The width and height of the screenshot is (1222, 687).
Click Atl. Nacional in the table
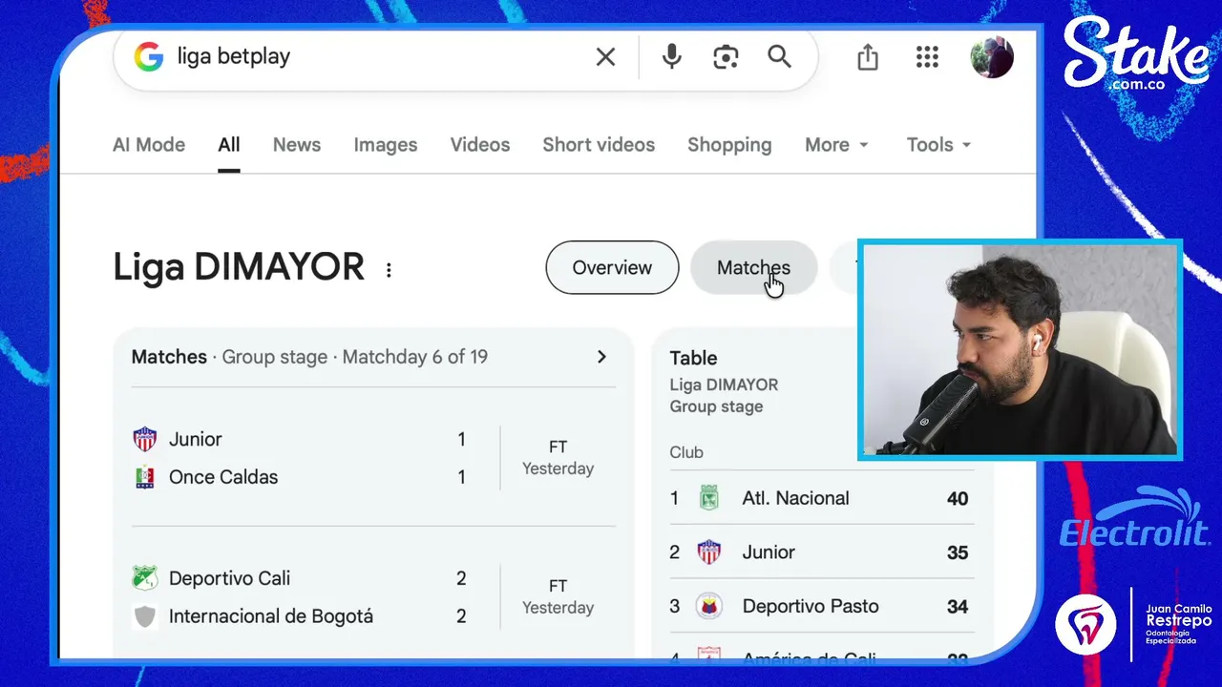coord(795,498)
